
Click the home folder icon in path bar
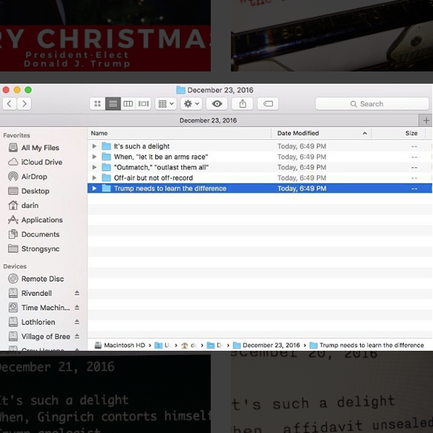[185, 345]
